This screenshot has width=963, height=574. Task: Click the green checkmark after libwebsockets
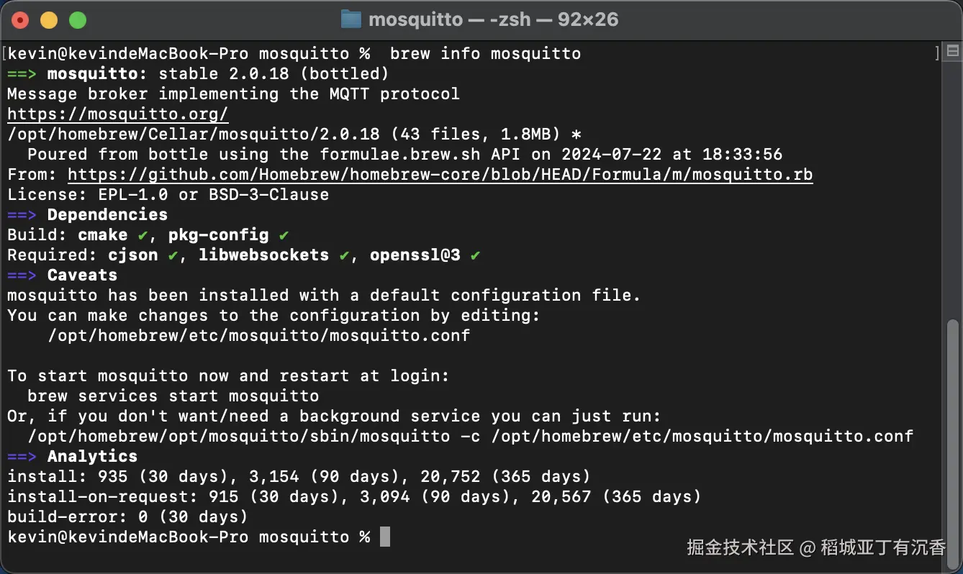click(x=345, y=255)
